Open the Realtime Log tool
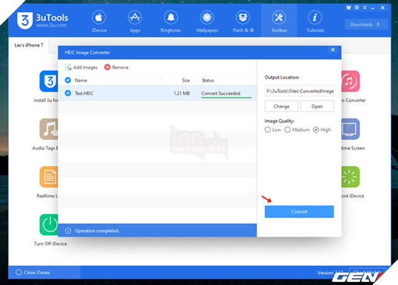 49,177
